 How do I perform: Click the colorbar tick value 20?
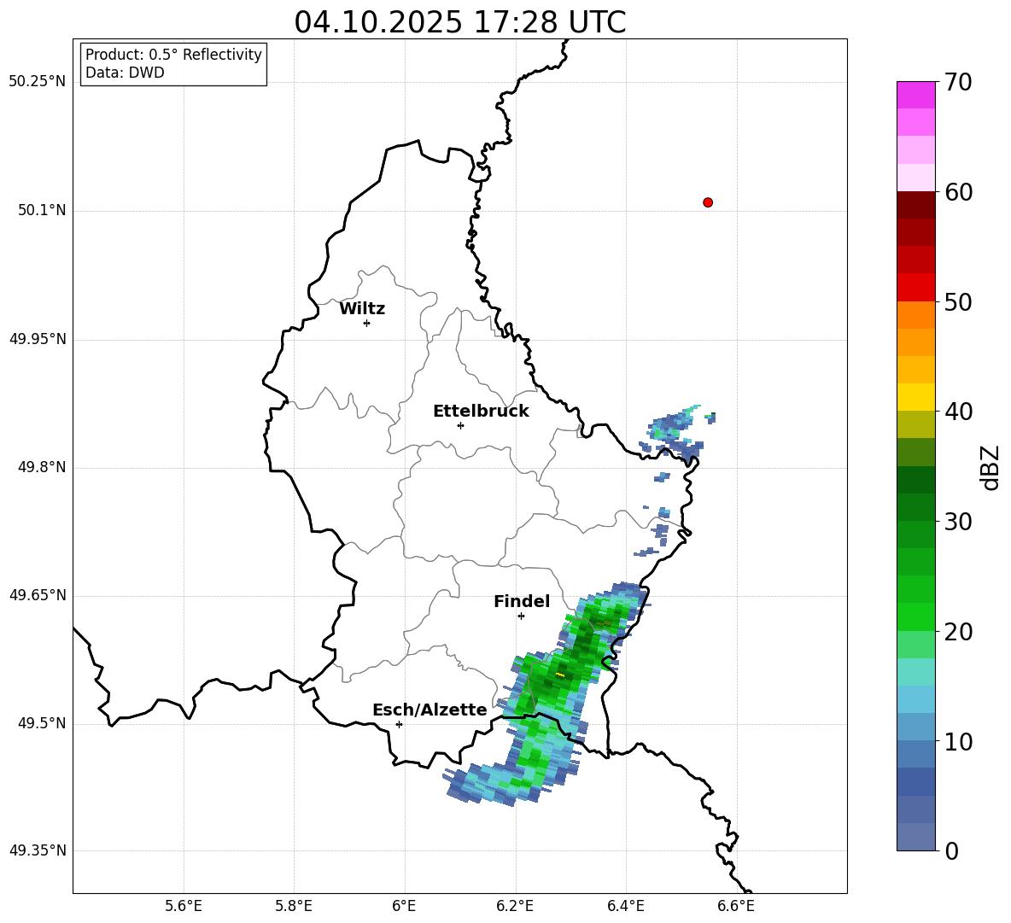[958, 632]
